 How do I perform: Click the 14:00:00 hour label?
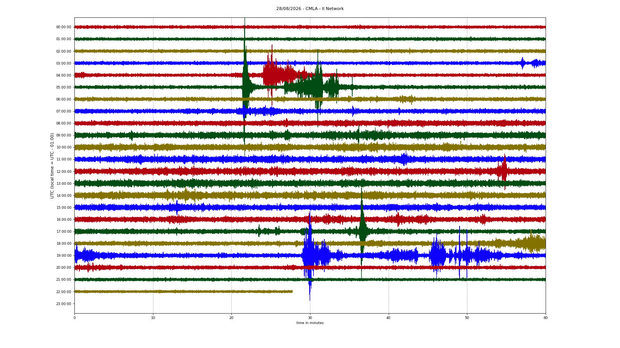64,196
